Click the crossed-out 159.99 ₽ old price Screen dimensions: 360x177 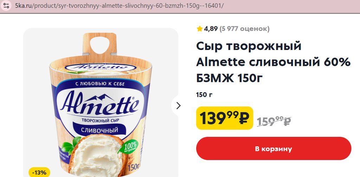point(274,121)
